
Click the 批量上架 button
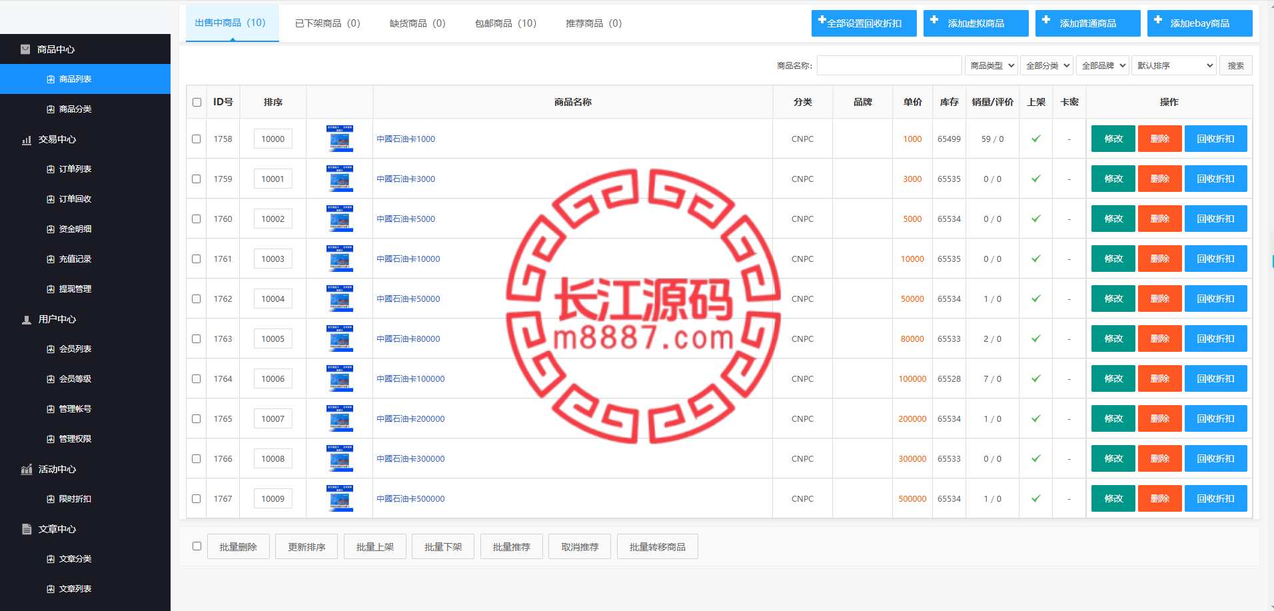pos(375,546)
